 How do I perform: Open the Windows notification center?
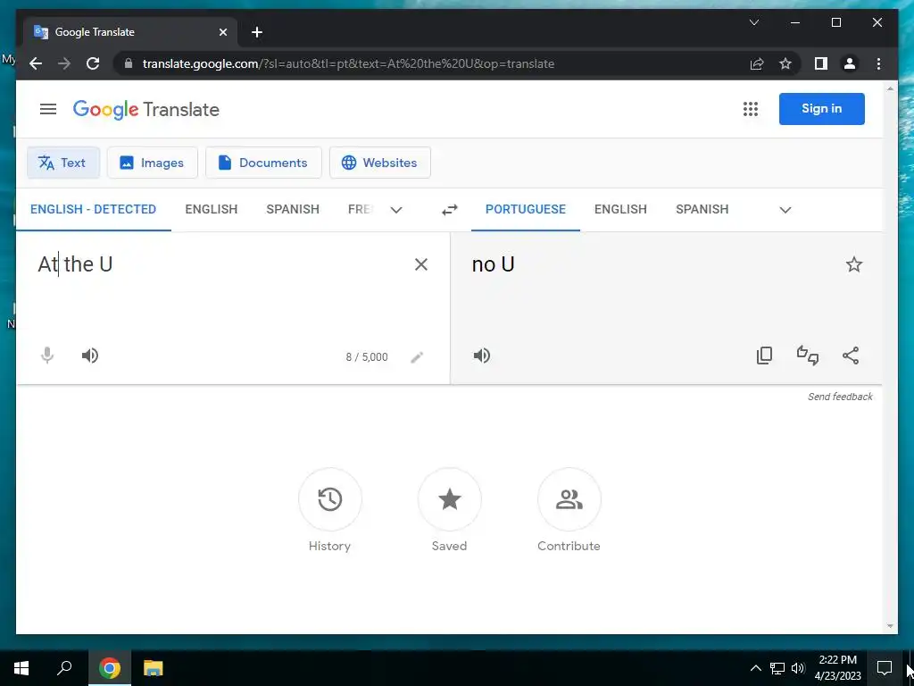885,668
